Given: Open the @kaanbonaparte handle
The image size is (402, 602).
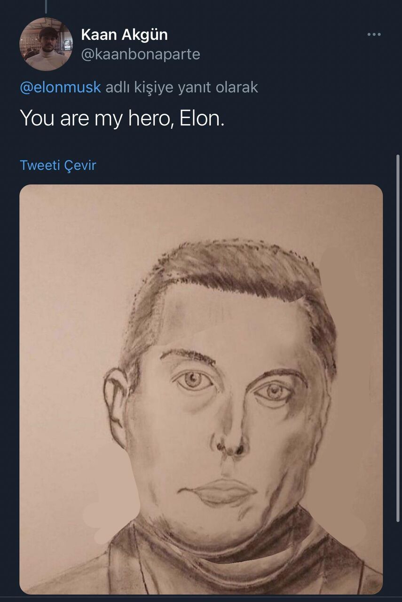Looking at the screenshot, I should tap(141, 55).
